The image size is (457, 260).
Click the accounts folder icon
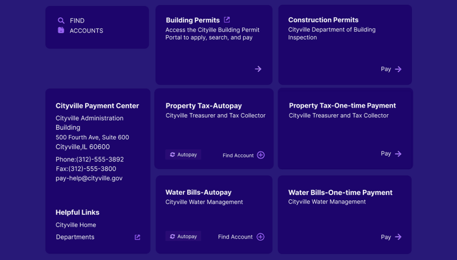(x=61, y=30)
